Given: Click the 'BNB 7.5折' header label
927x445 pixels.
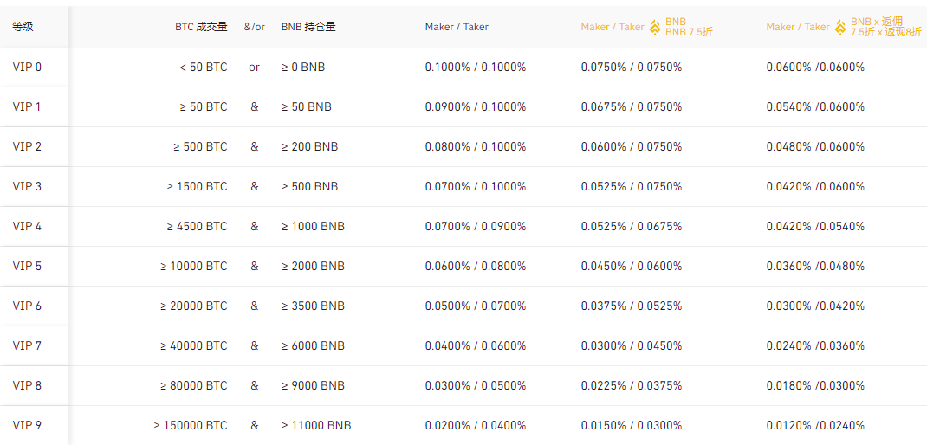Looking at the screenshot, I should click(x=689, y=33).
